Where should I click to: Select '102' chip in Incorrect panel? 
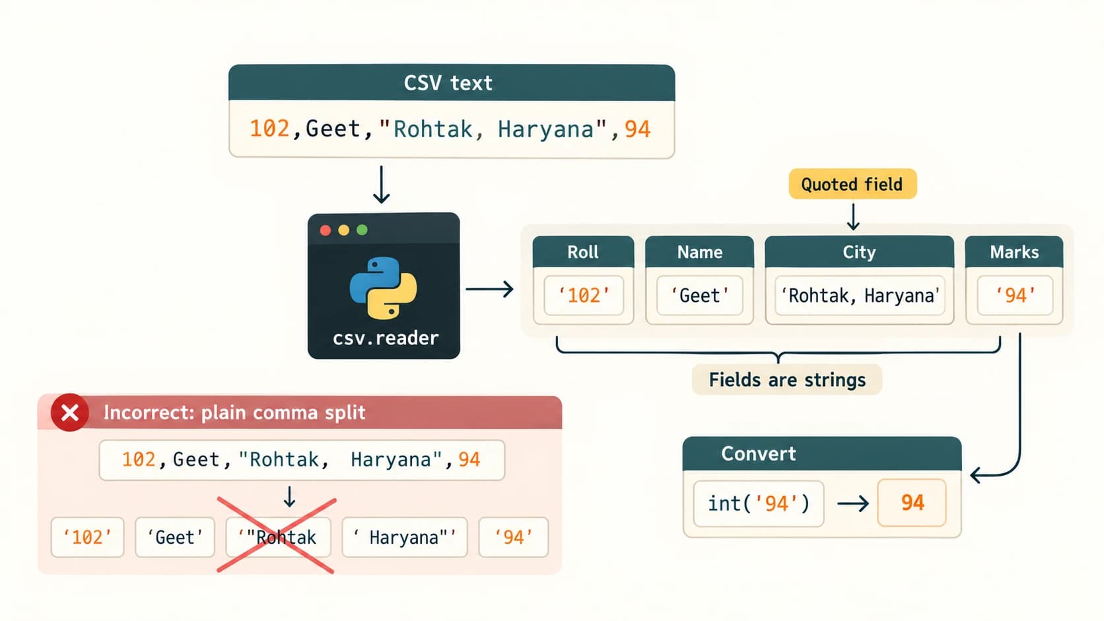(x=87, y=537)
